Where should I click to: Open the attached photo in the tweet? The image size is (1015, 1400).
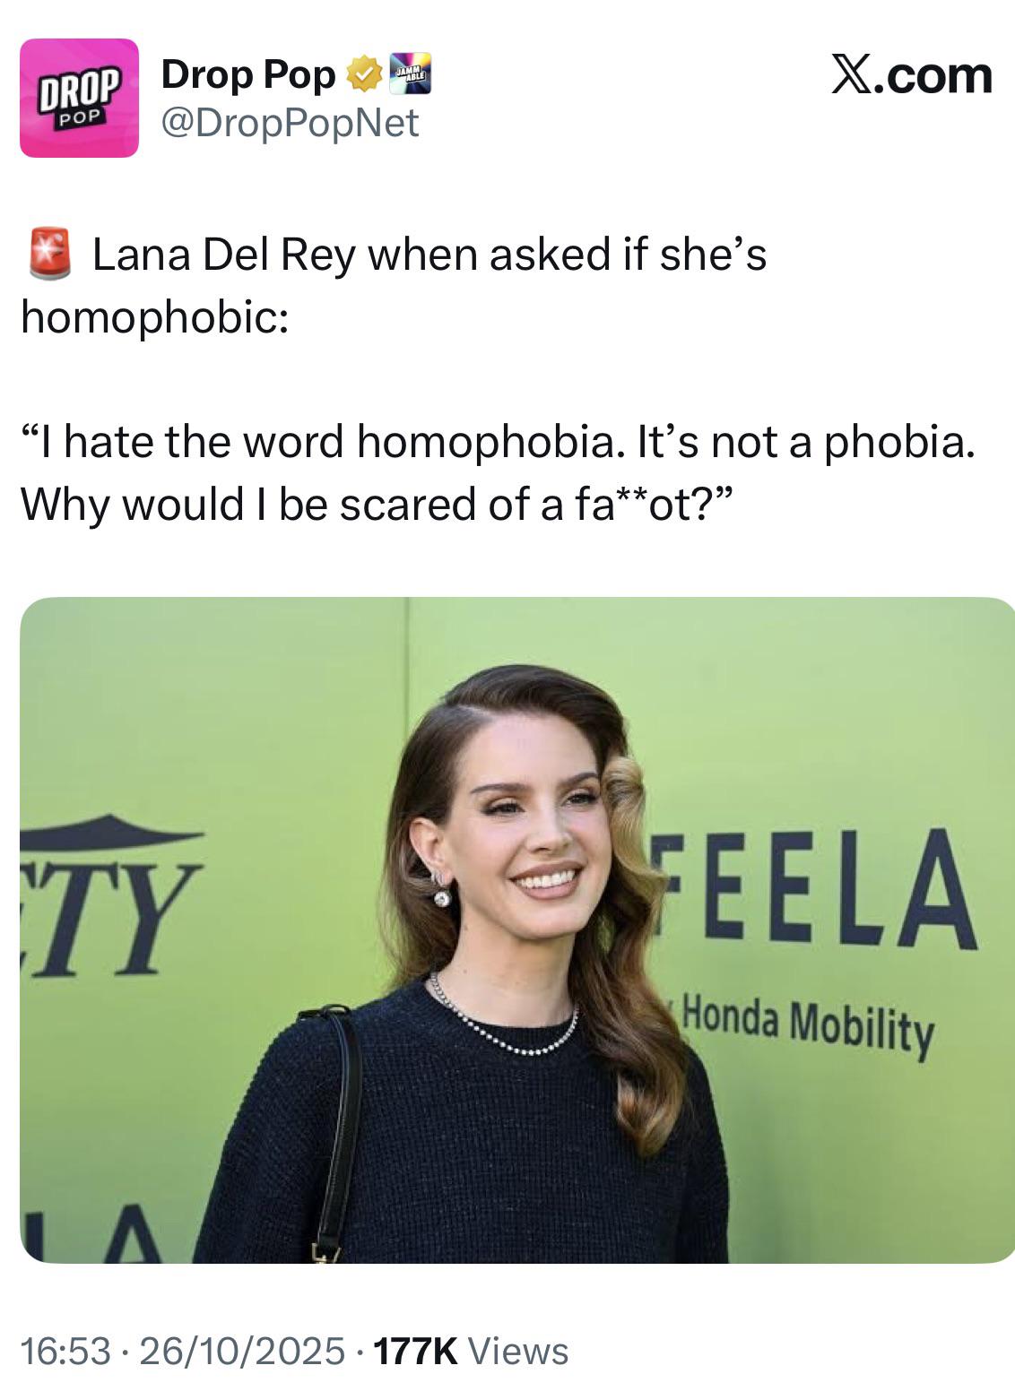[x=517, y=929]
